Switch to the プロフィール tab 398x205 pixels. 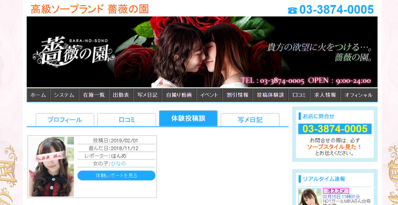click(65, 120)
